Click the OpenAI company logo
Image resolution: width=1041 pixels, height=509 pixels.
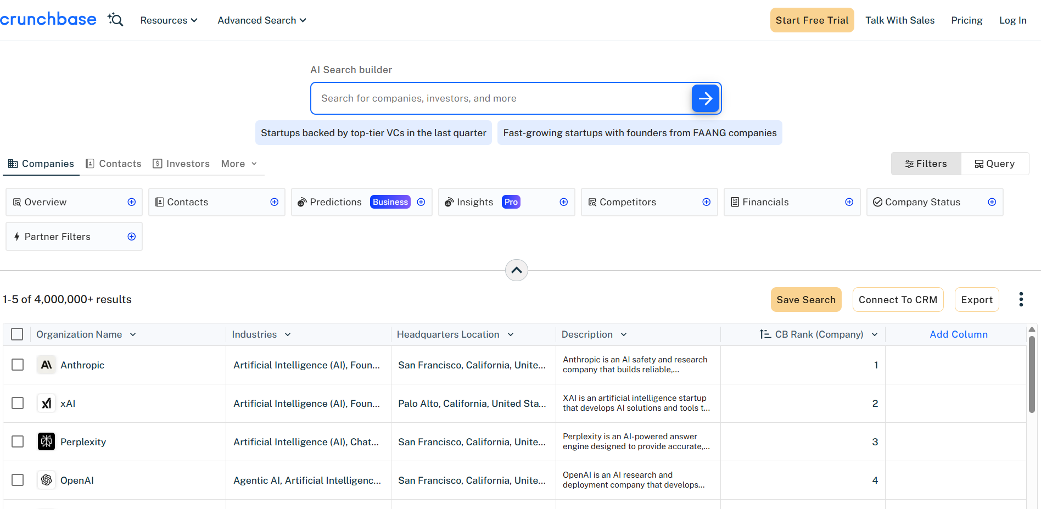click(x=47, y=480)
